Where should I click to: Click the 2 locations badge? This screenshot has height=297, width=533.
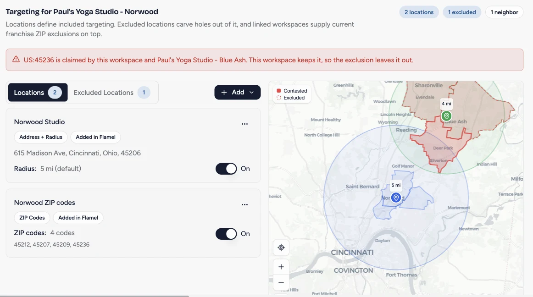tap(419, 12)
